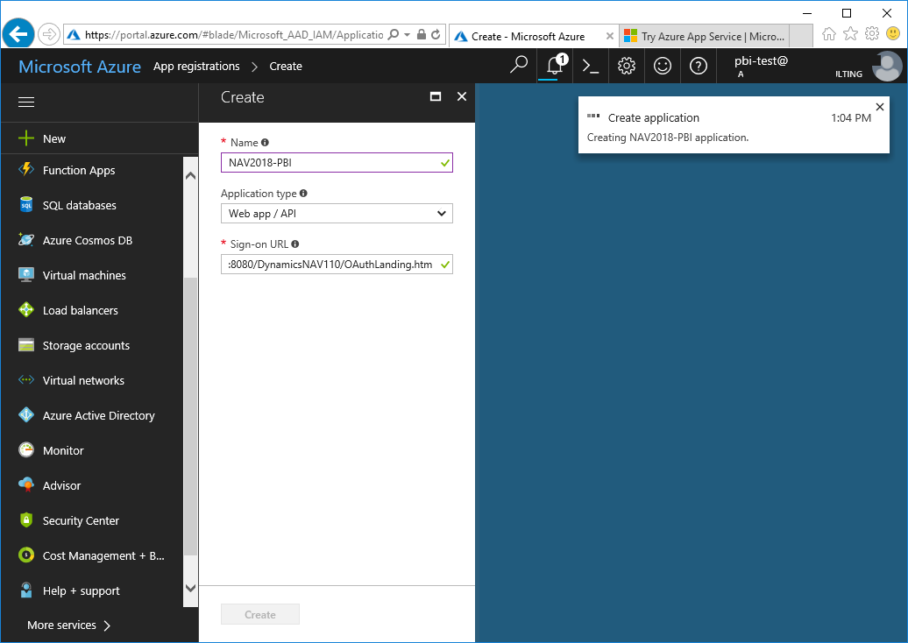Click the Create button
908x643 pixels.
click(x=260, y=615)
